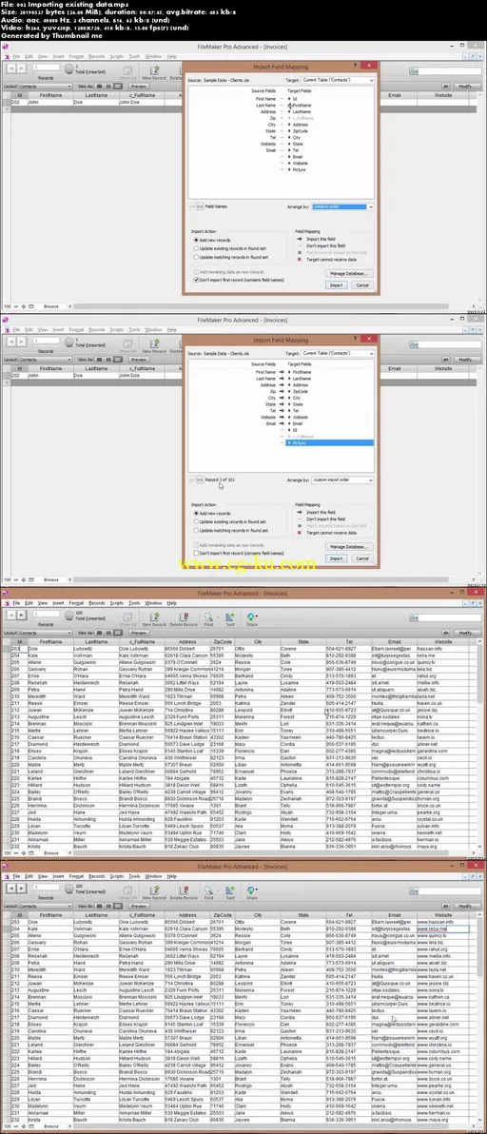Click Cancel button in second Import dialog

click(x=362, y=557)
